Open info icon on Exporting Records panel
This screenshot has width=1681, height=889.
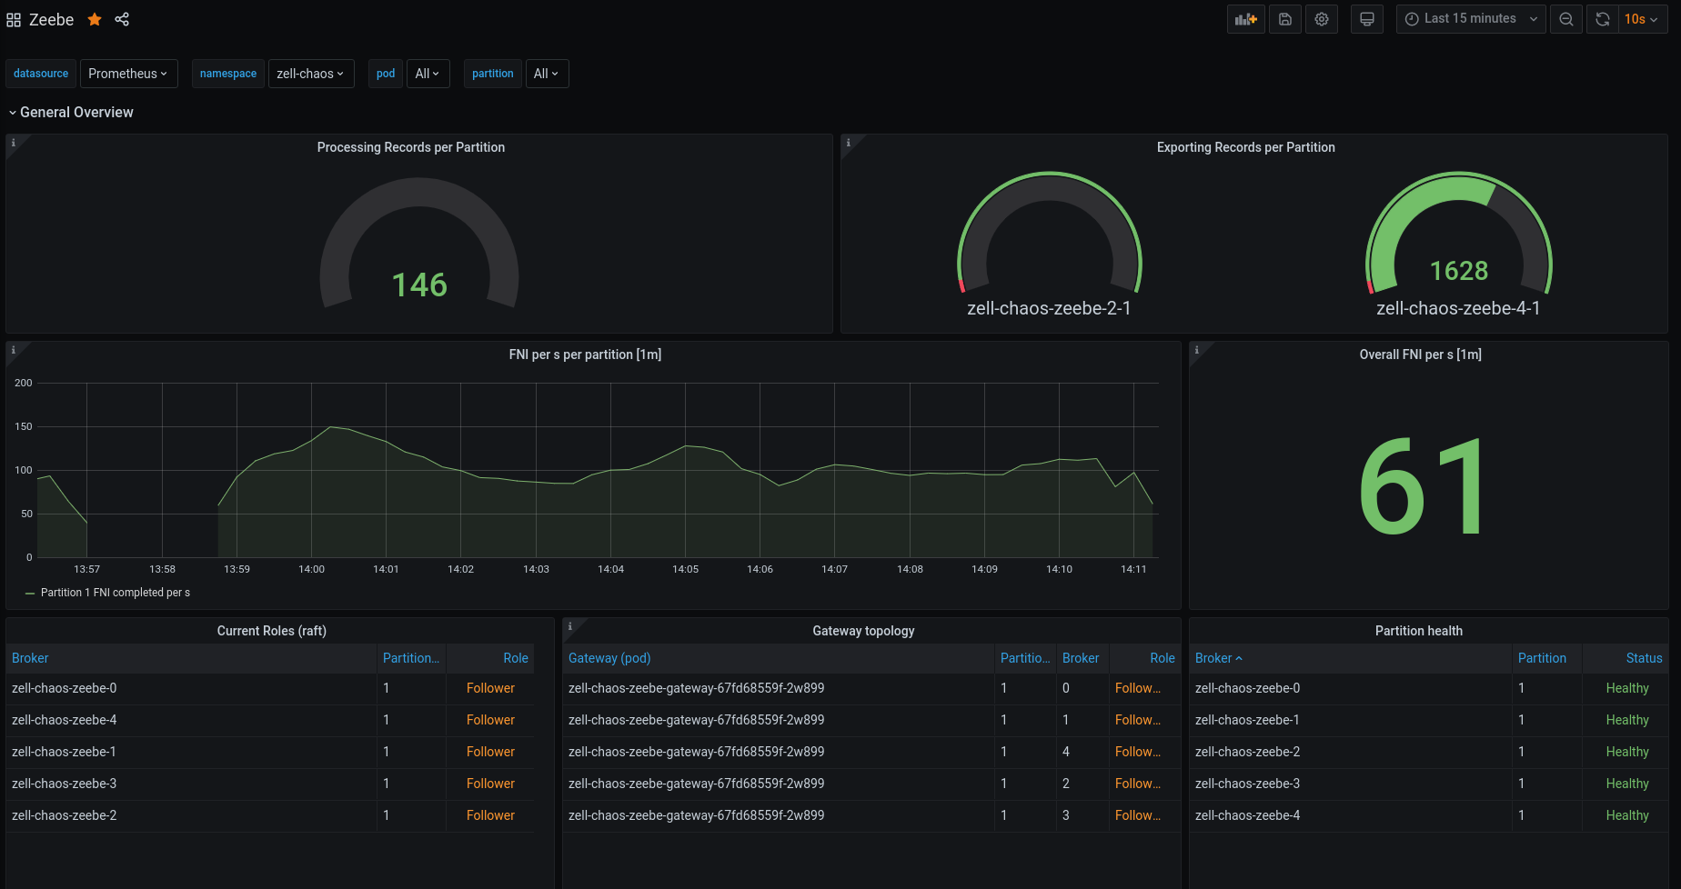pyautogui.click(x=848, y=143)
